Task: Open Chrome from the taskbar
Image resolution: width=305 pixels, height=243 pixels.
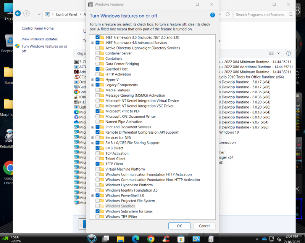Action: point(151,239)
